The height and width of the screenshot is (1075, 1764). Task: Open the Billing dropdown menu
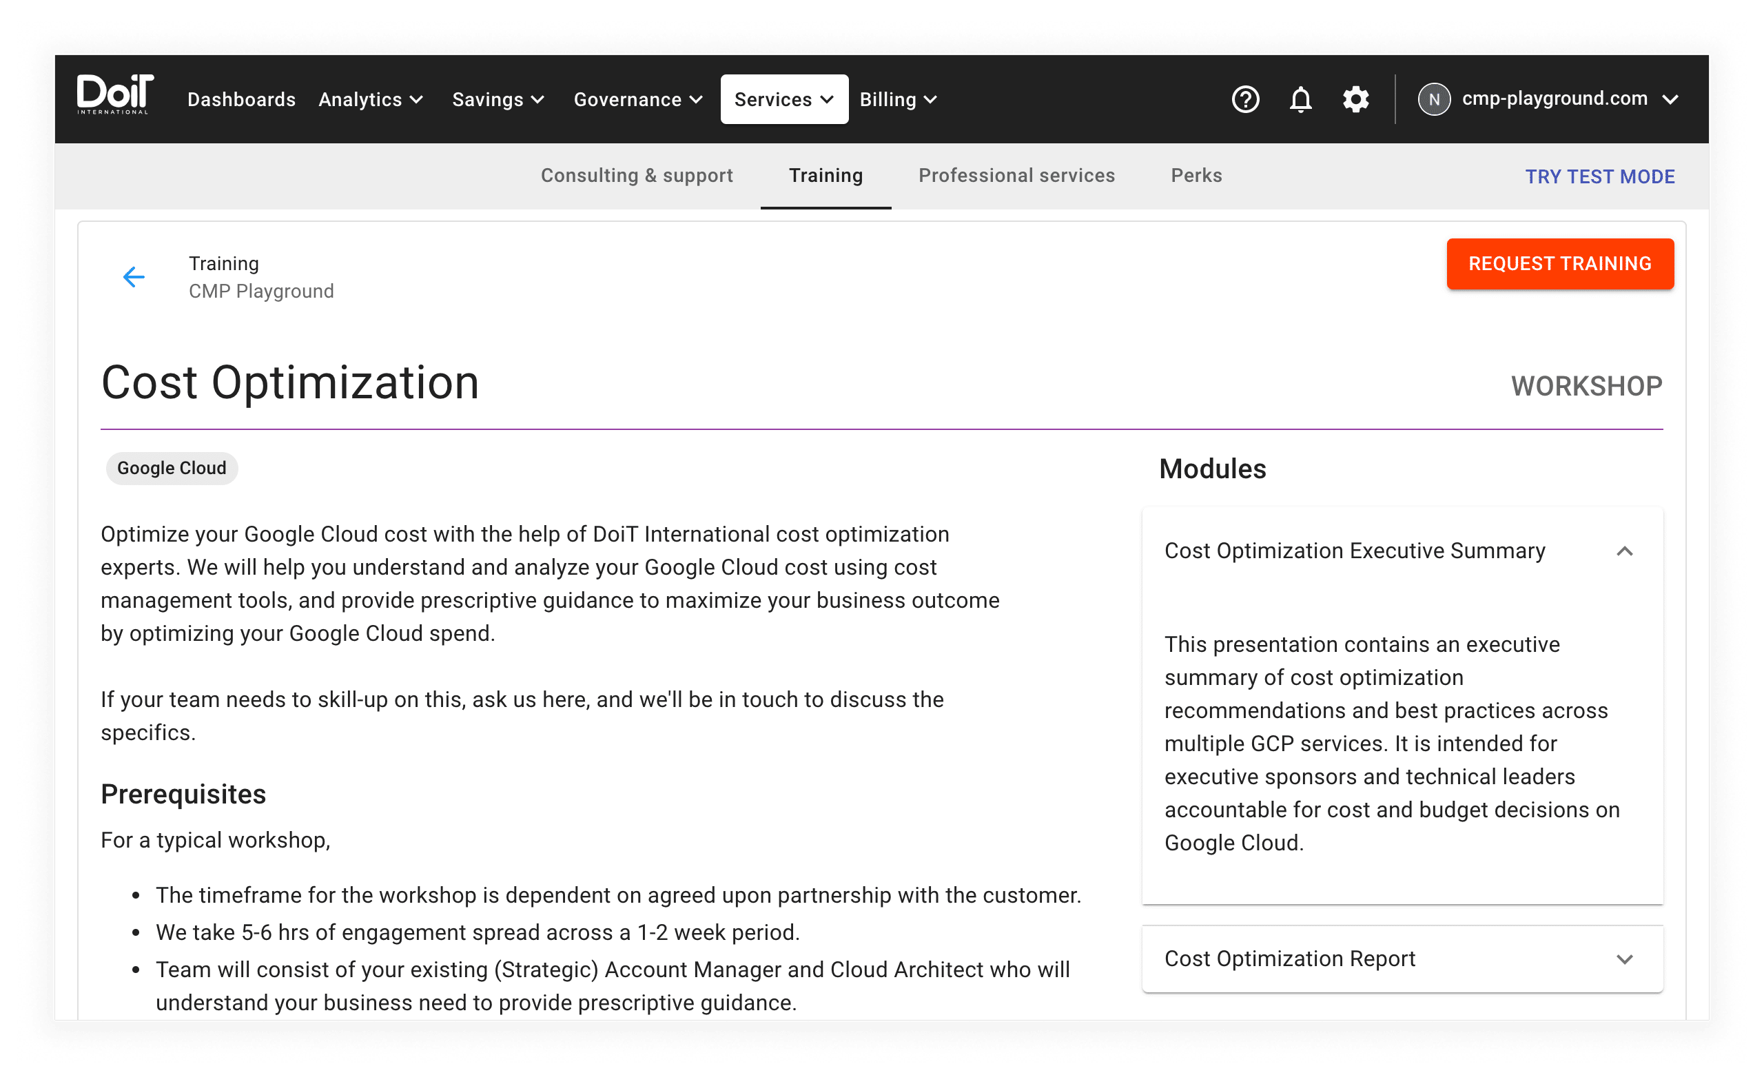coord(898,99)
